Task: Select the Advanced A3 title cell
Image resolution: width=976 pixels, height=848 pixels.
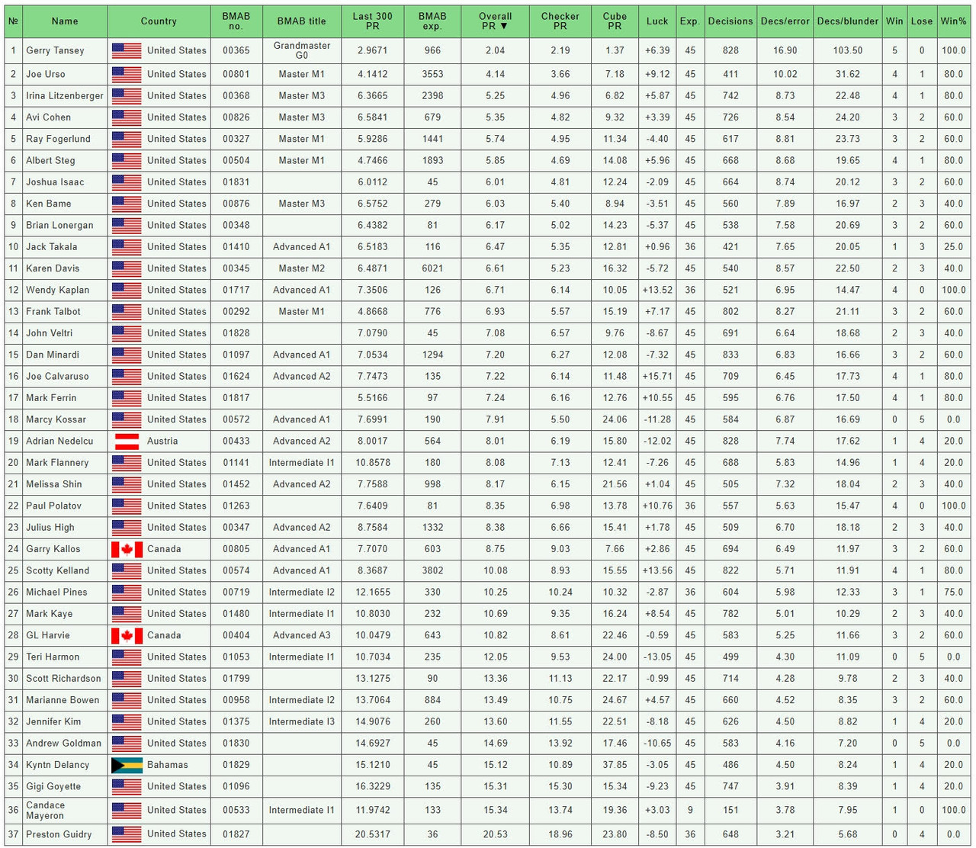Action: pyautogui.click(x=301, y=635)
